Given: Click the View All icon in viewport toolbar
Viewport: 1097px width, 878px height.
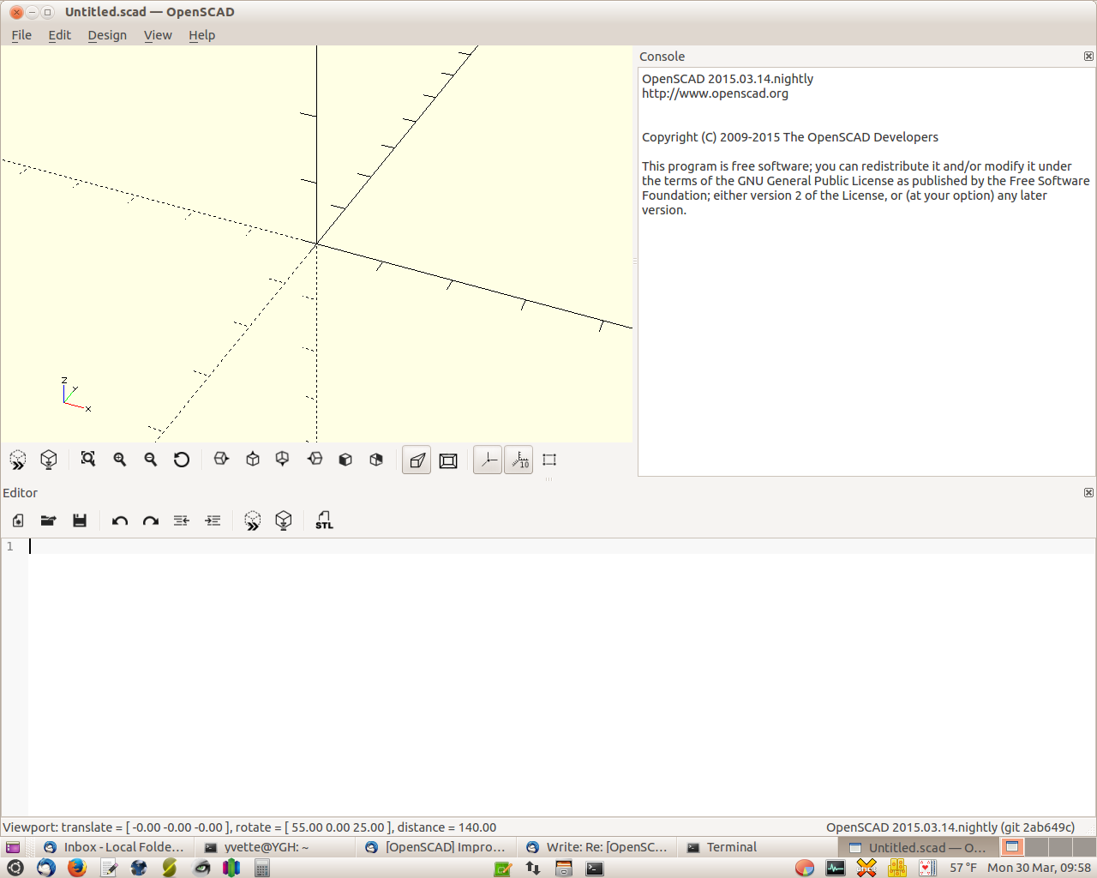Looking at the screenshot, I should pyautogui.click(x=87, y=460).
